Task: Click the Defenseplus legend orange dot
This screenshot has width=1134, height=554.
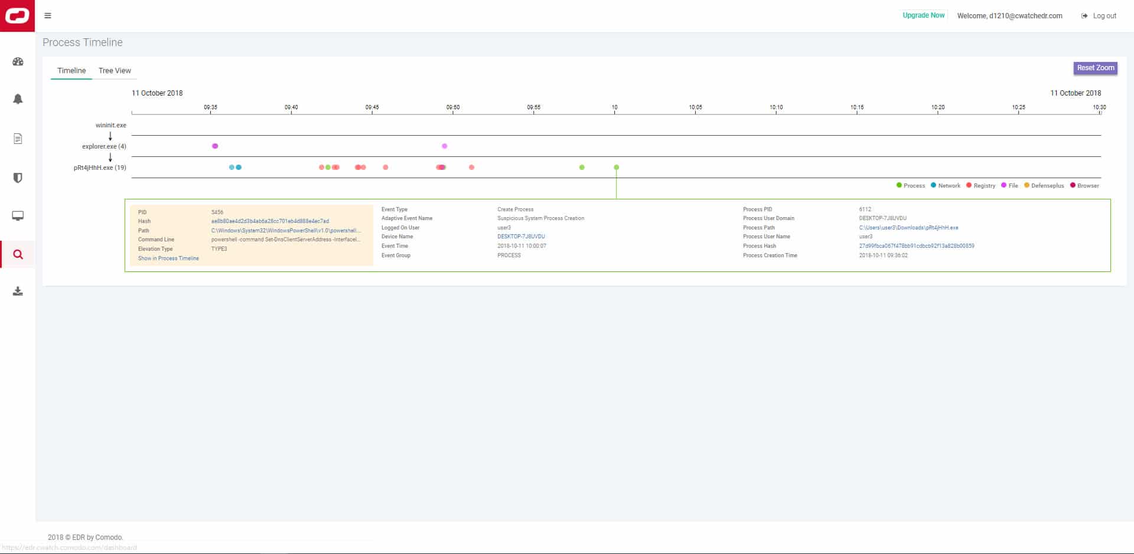Action: tap(1027, 185)
